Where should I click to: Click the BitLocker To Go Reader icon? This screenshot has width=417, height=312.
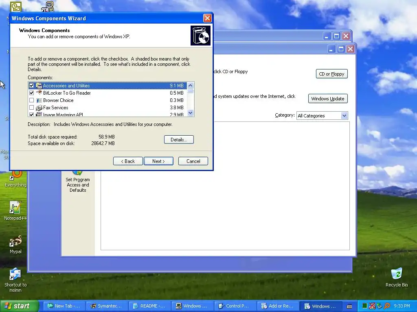pos(39,93)
